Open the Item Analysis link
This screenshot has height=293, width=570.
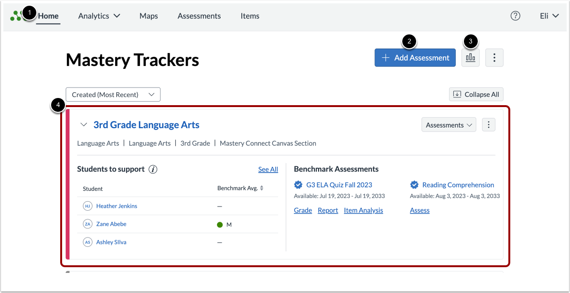363,210
